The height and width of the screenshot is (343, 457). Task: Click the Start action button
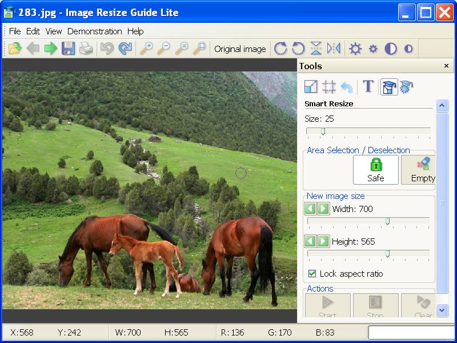pos(327,305)
